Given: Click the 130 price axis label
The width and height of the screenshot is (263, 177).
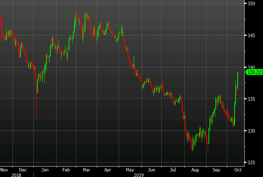Looking at the screenshot, I should pyautogui.click(x=252, y=131).
